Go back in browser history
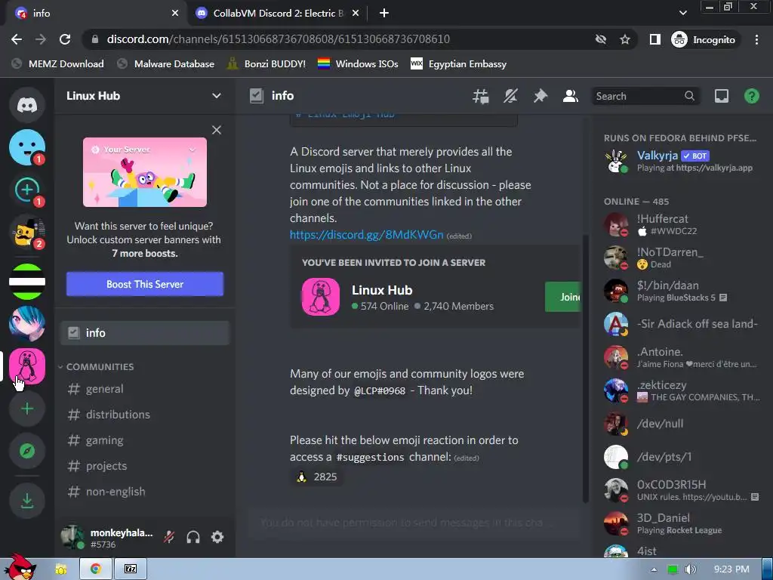Screen dimensions: 773x580 point(17,39)
